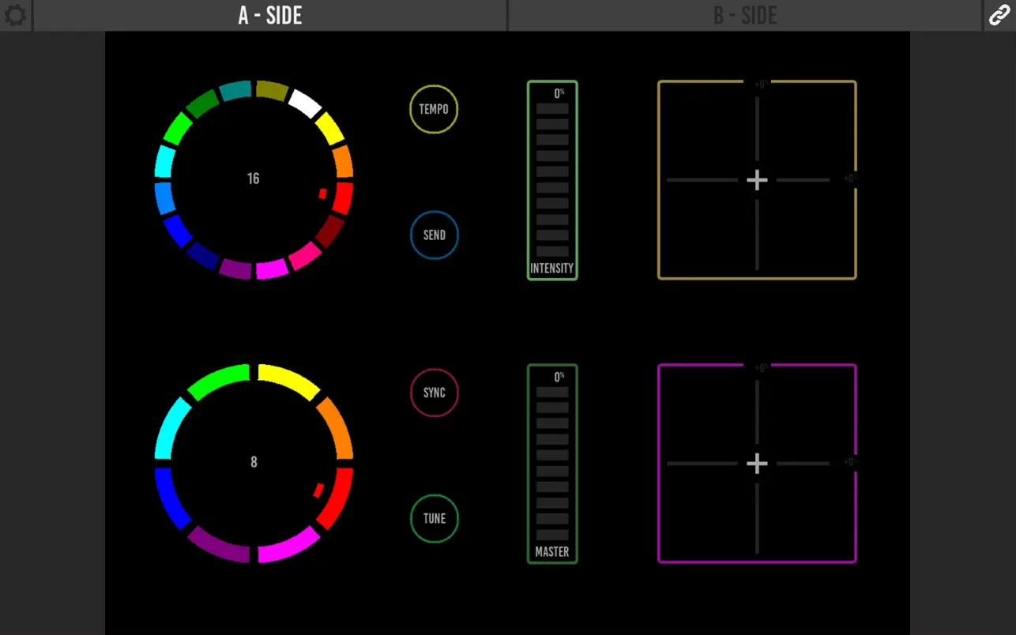The image size is (1016, 635).
Task: Select dark red segment on 16-step wheel
Action: (330, 231)
